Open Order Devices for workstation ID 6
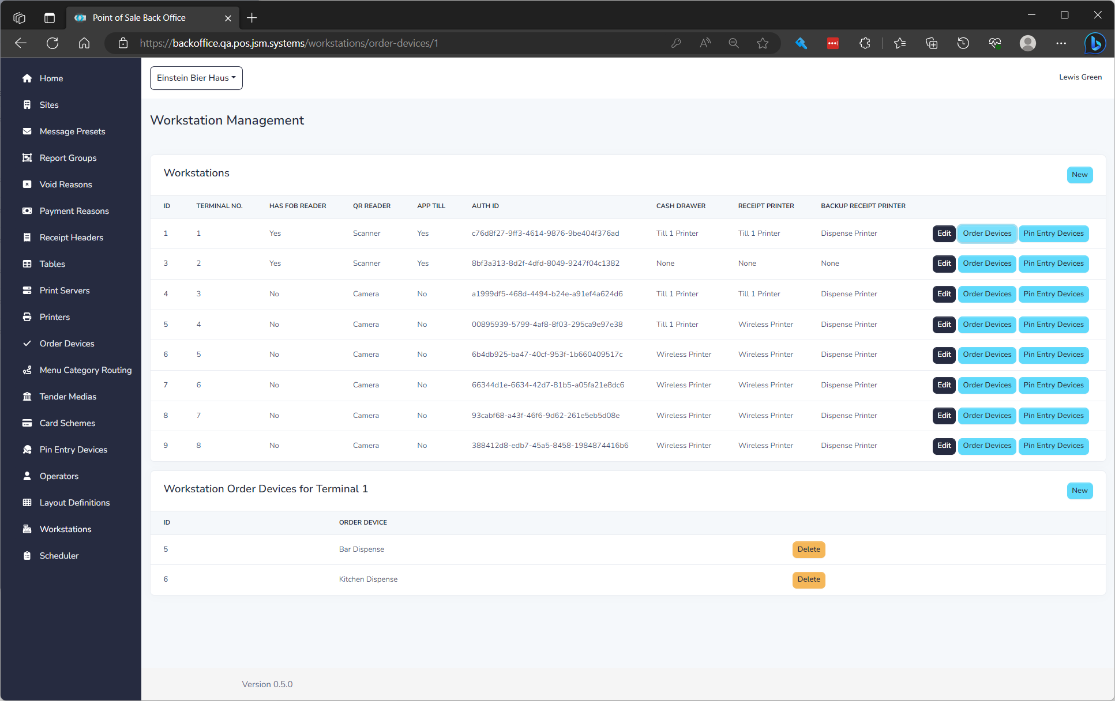Image resolution: width=1115 pixels, height=701 pixels. pos(986,355)
